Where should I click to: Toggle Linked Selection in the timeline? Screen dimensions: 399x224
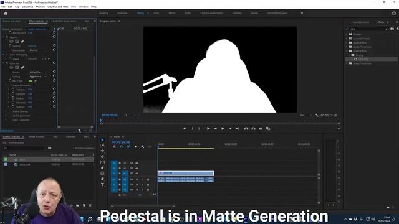(x=128, y=147)
